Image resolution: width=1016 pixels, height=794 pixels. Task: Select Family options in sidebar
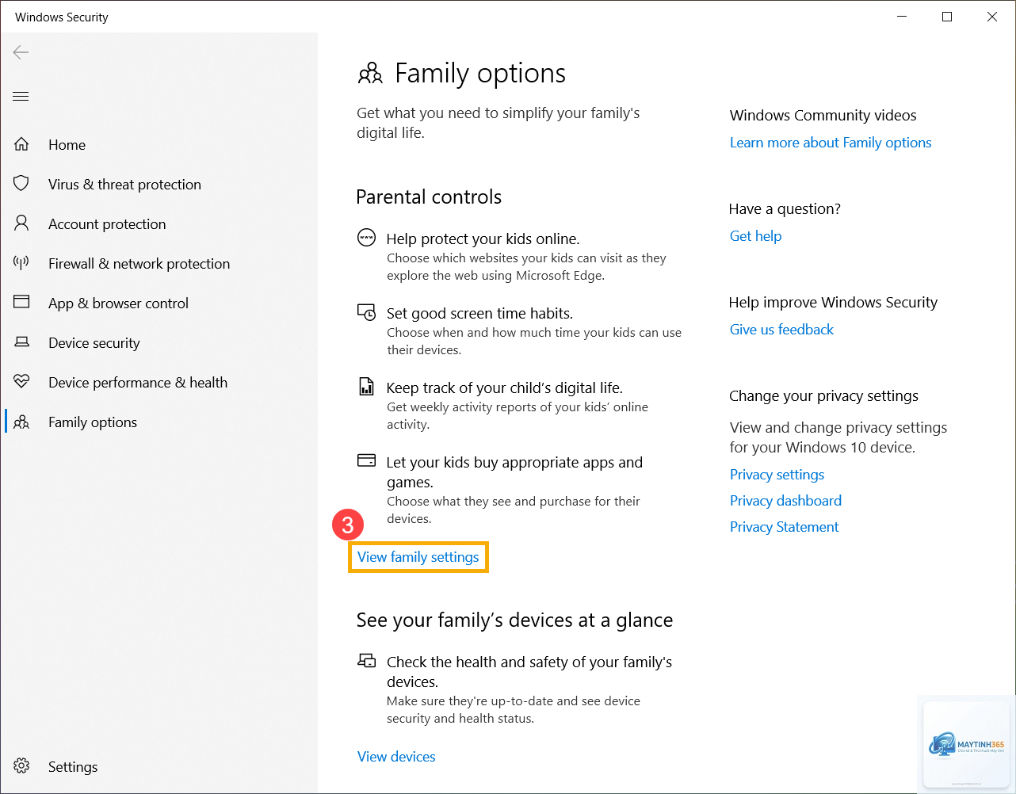click(92, 422)
